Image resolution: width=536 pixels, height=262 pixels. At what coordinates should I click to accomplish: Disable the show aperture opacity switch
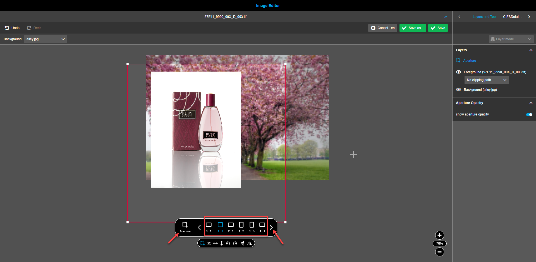tap(529, 114)
